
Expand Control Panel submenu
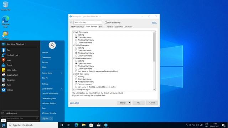coord(61,89)
